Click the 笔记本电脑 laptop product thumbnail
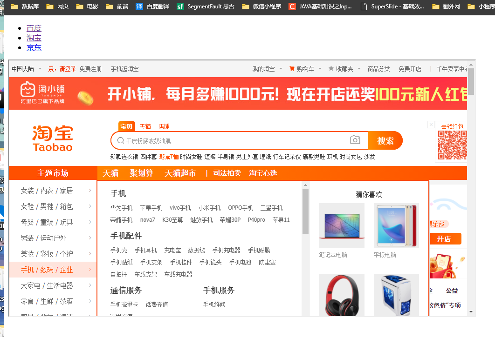 [x=342, y=225]
